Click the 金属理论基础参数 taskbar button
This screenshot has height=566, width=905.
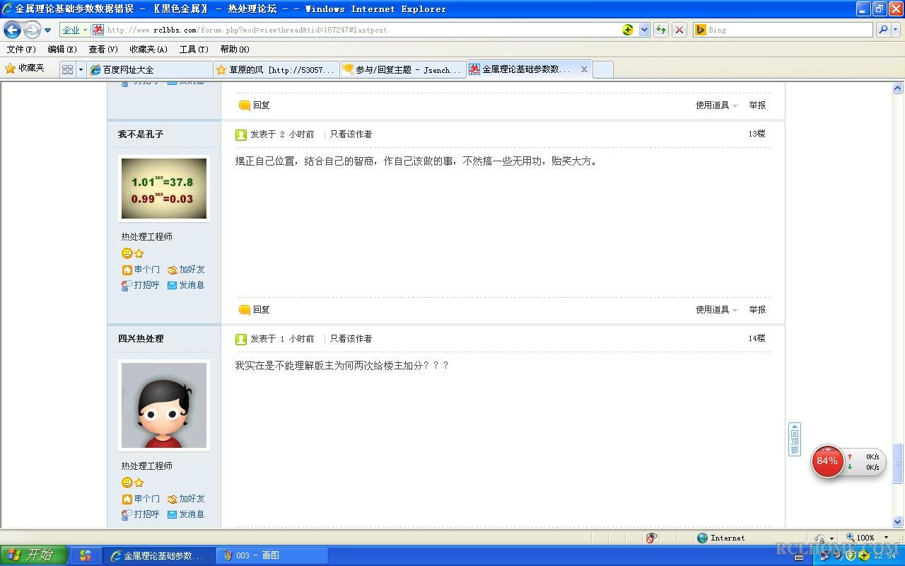coord(158,555)
